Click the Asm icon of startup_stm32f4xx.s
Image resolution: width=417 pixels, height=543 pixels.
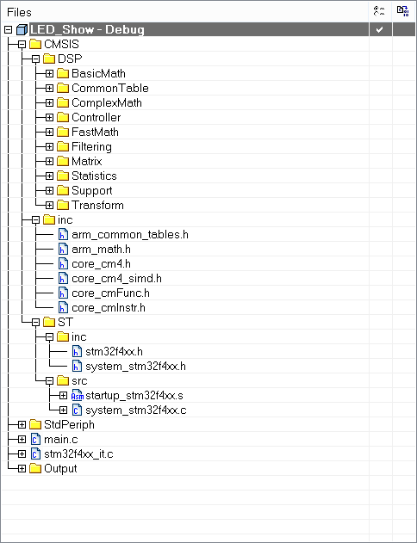click(77, 396)
